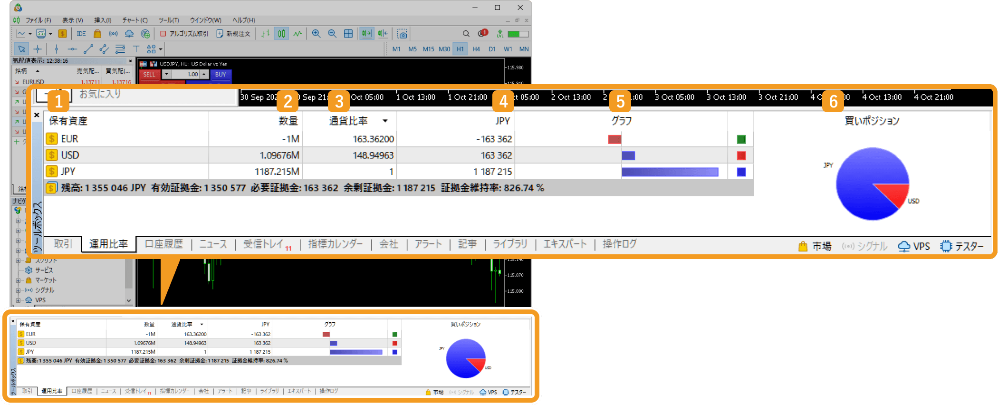
Task: Click the green connection status bar
Action: [x=518, y=34]
